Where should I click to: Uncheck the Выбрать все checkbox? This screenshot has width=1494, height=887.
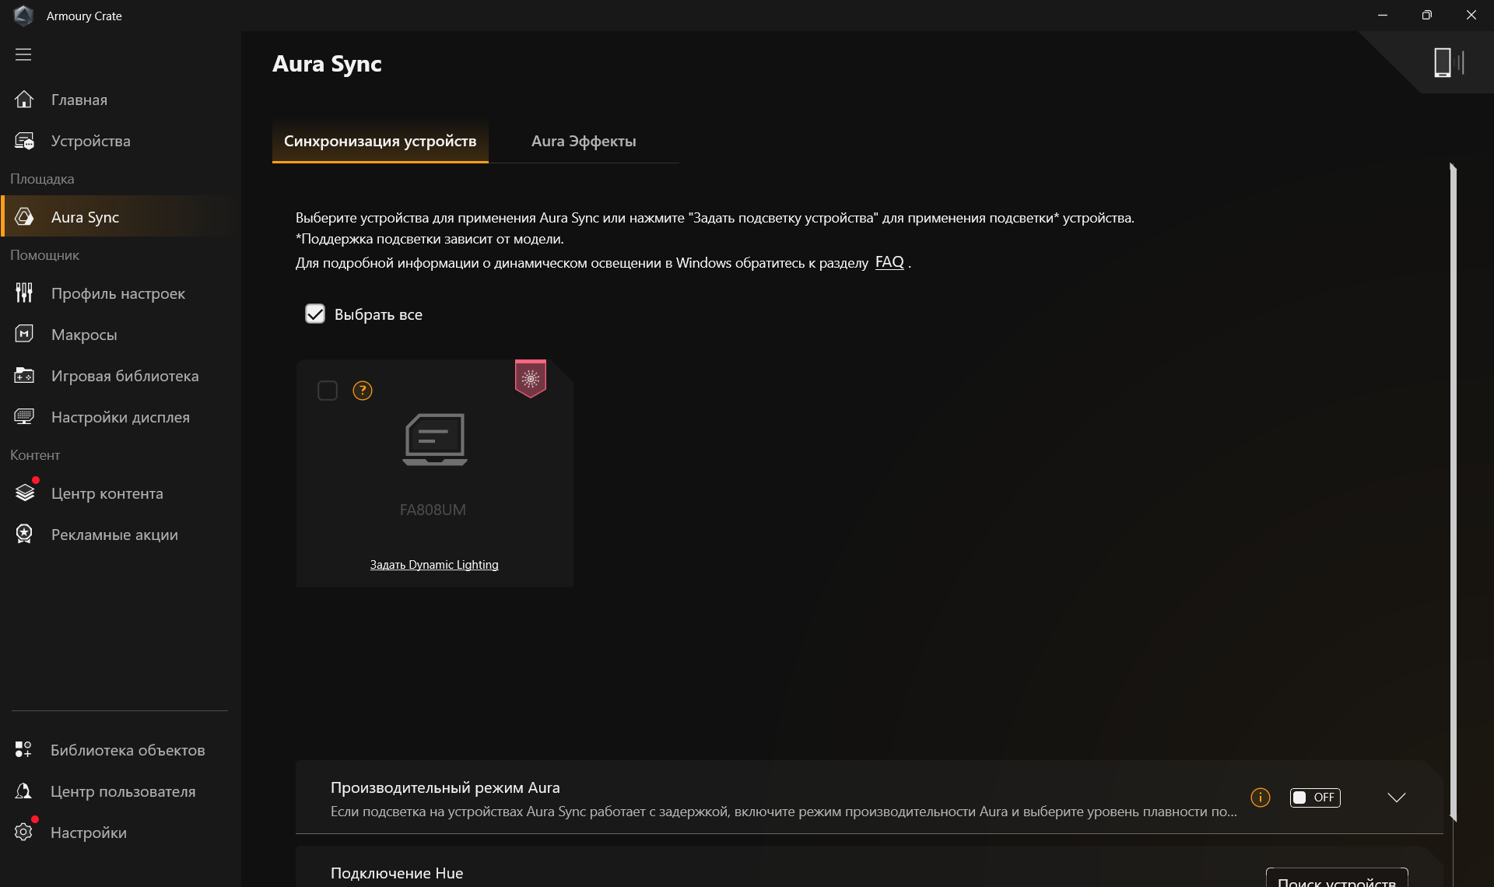[315, 314]
